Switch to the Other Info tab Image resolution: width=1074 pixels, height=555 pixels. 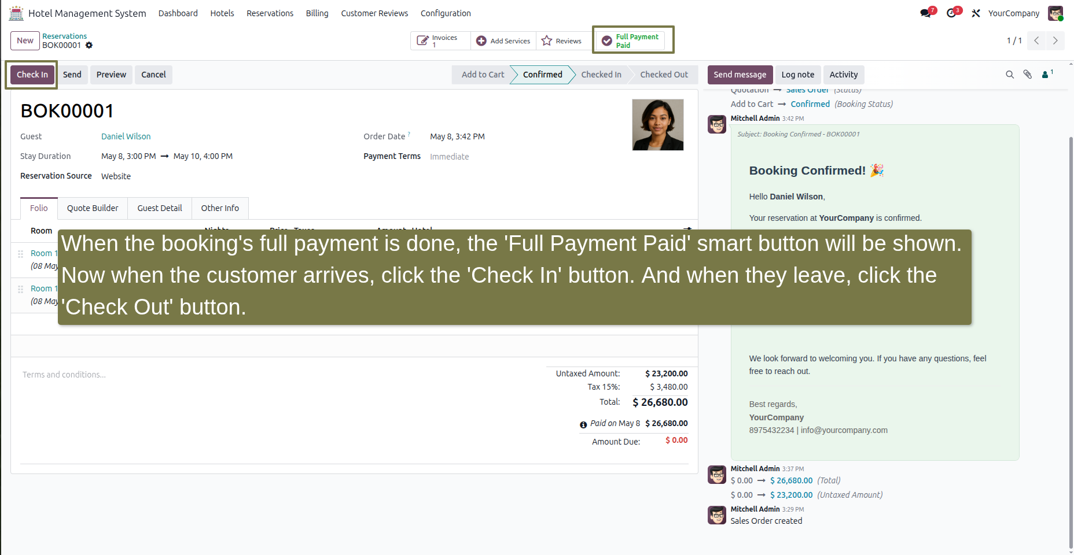pos(220,208)
